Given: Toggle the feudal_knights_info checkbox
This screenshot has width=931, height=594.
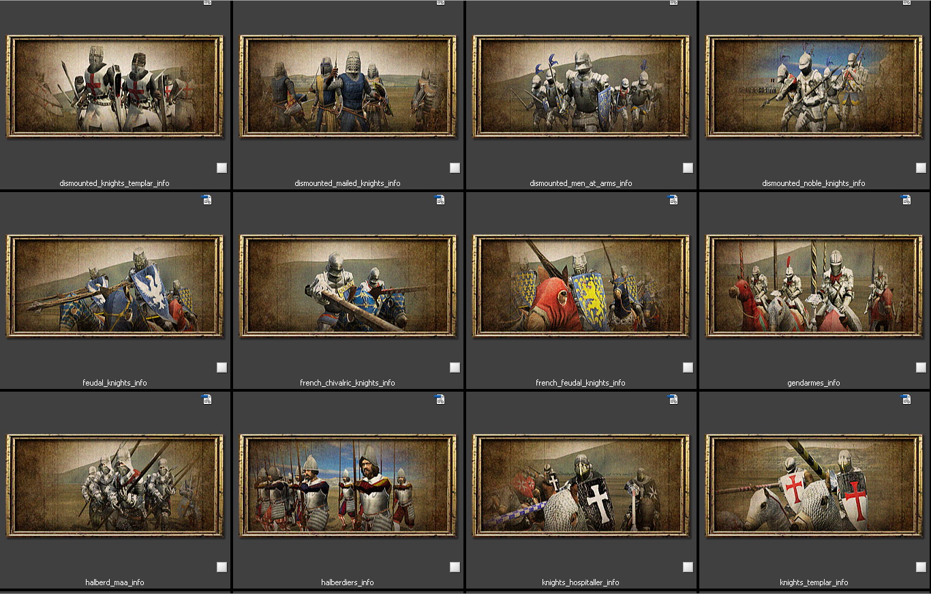Looking at the screenshot, I should pyautogui.click(x=222, y=367).
